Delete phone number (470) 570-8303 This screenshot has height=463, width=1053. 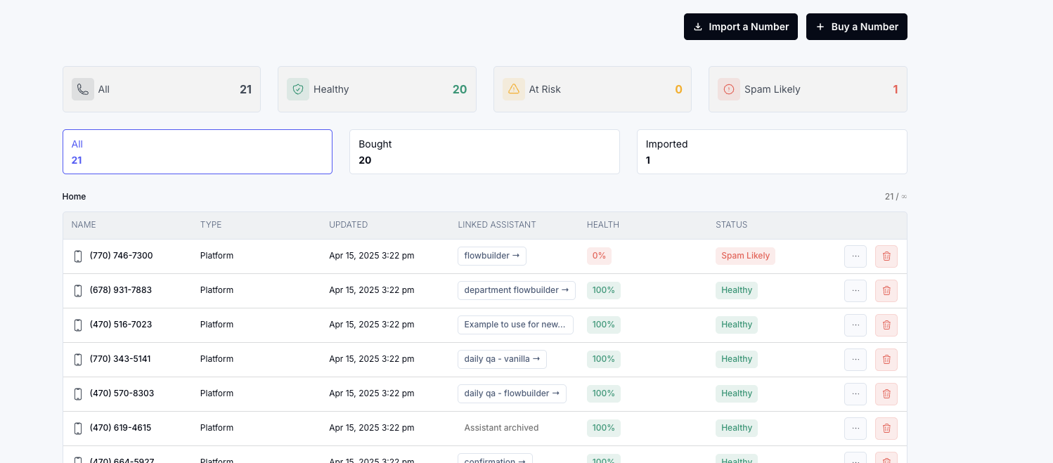[x=886, y=394]
